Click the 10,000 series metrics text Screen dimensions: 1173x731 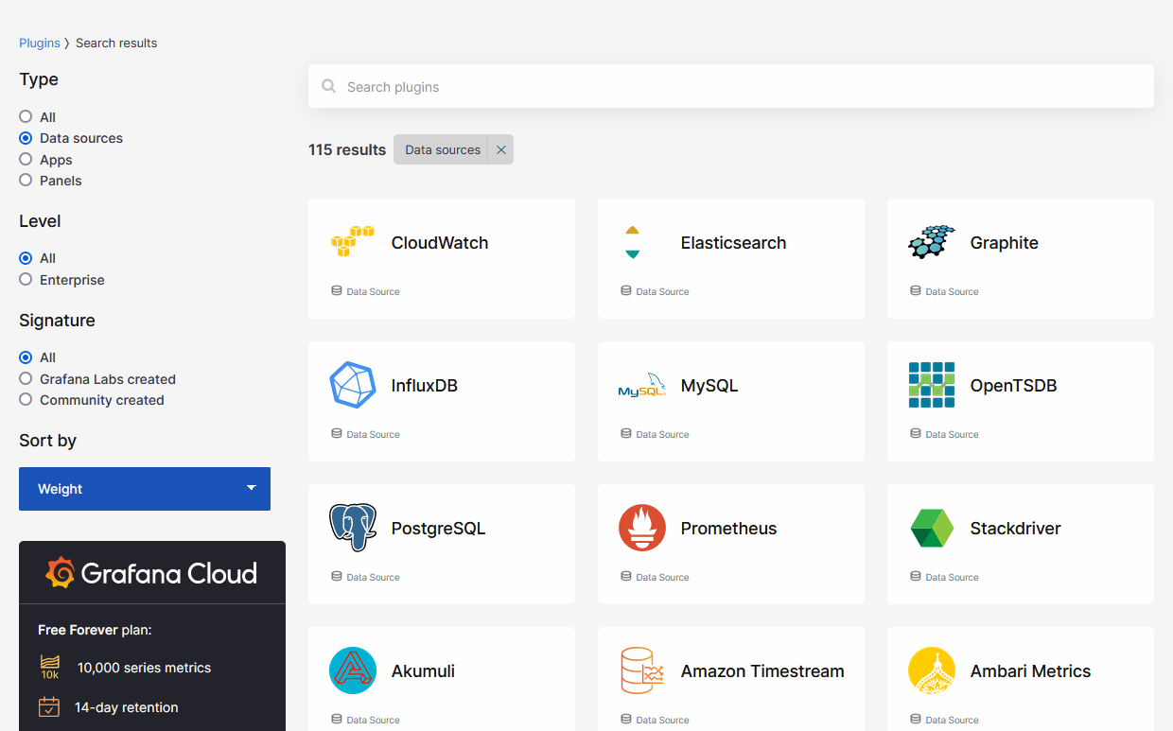click(144, 668)
